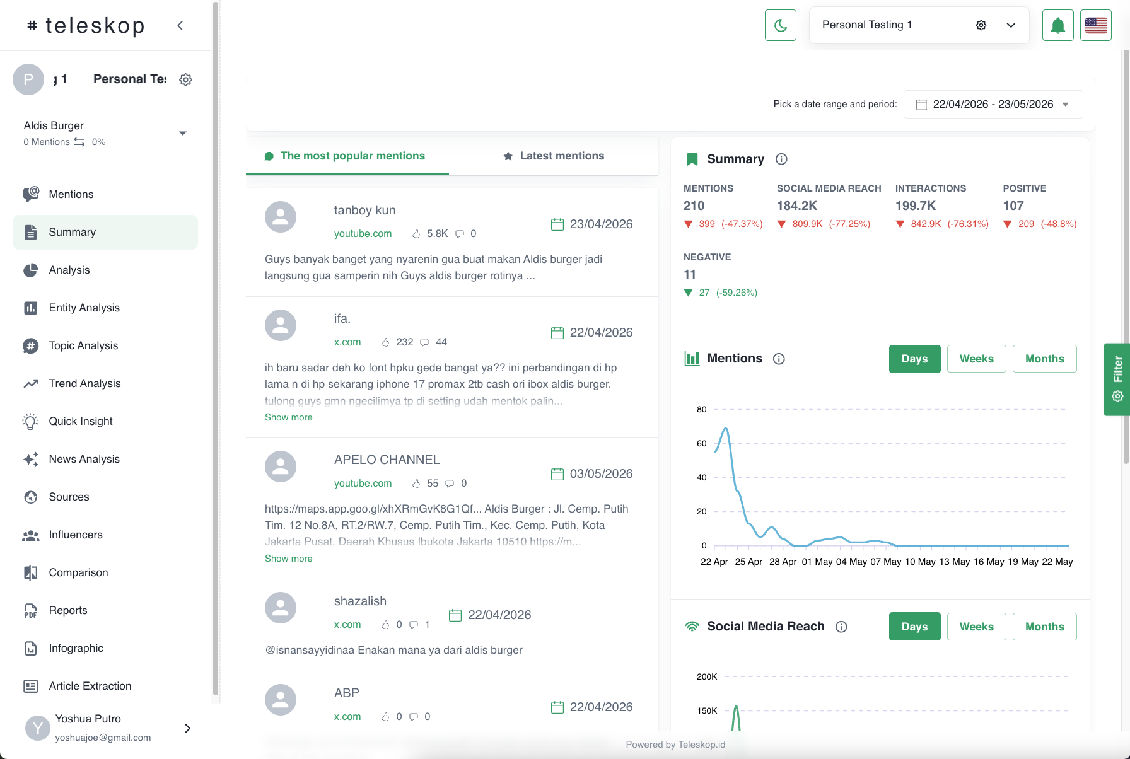Select Weeks for Social Media Reach chart

pos(976,627)
